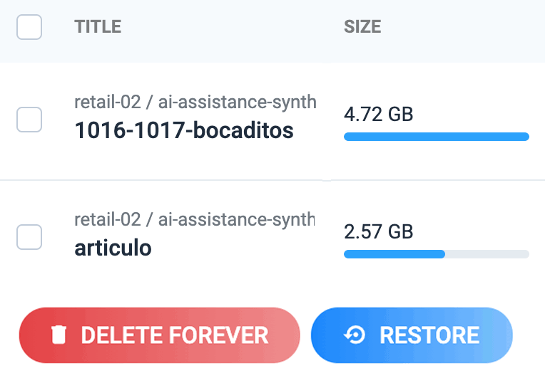Click retail-02 in the articulo row path
Image resolution: width=550 pixels, height=383 pixels.
click(108, 220)
